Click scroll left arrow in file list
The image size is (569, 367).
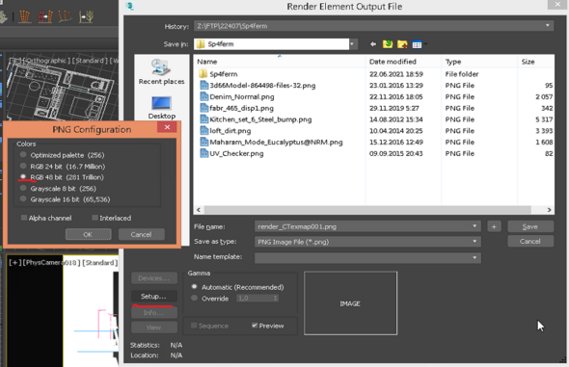point(199,210)
